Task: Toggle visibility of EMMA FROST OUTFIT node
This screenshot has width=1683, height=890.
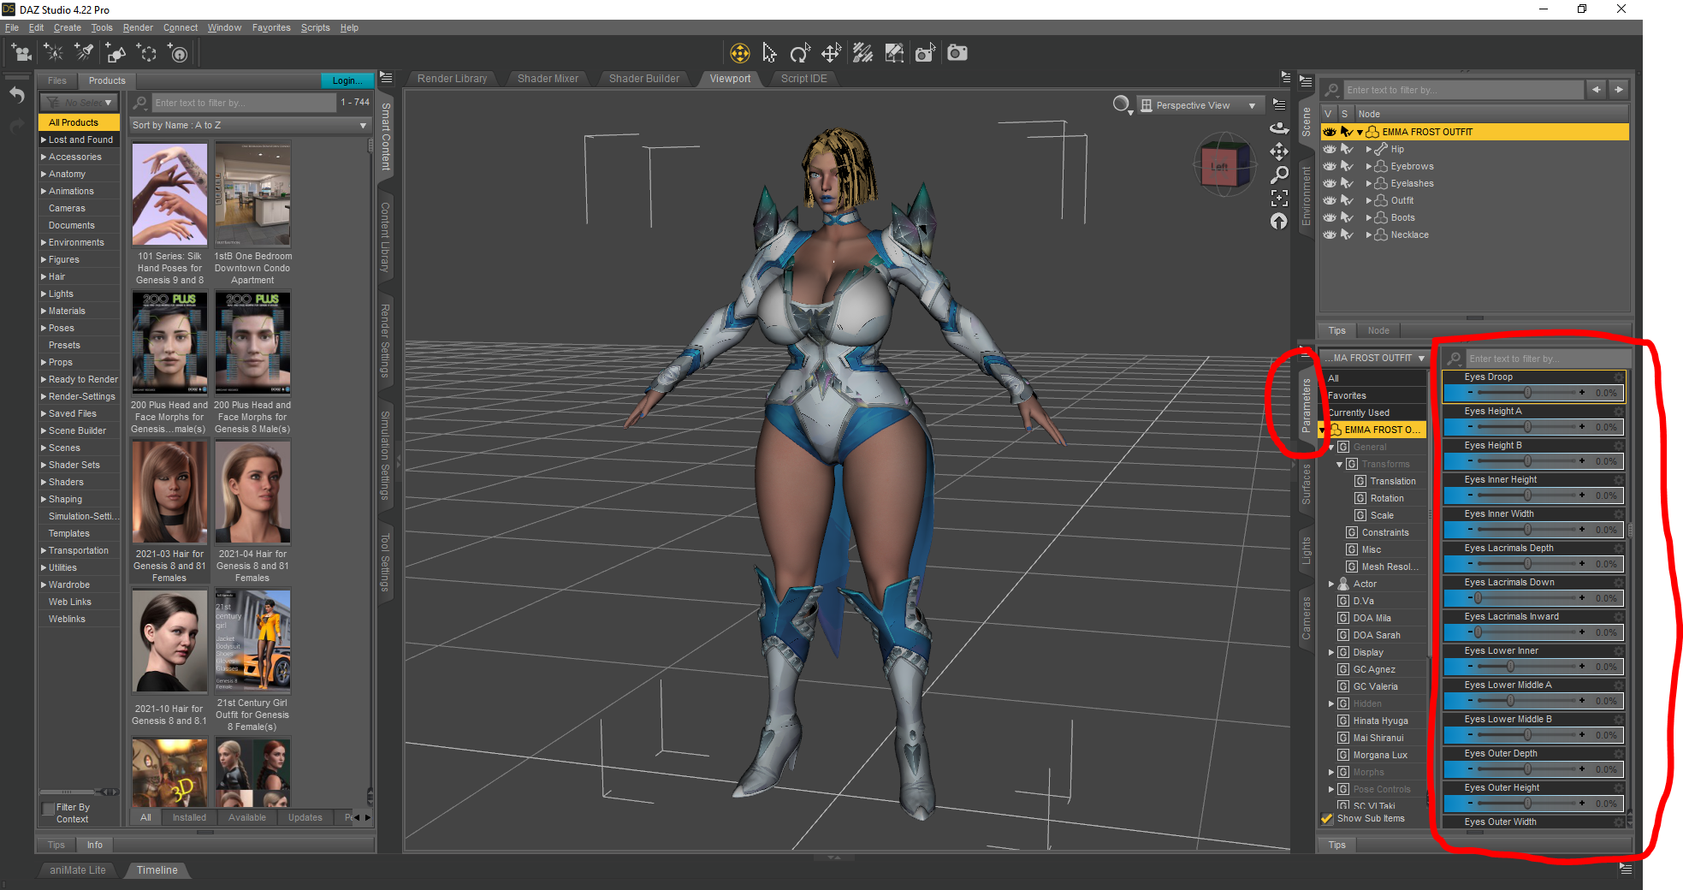Action: [x=1330, y=132]
